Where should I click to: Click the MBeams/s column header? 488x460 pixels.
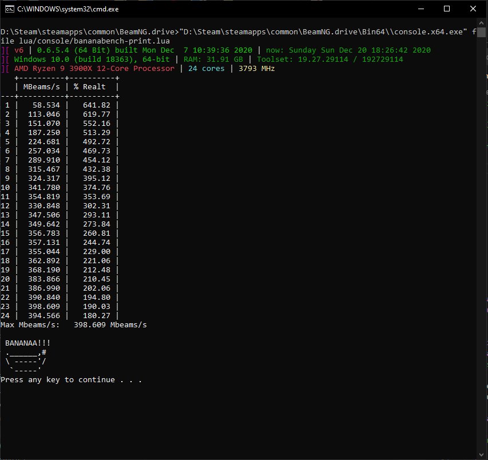[x=41, y=87]
